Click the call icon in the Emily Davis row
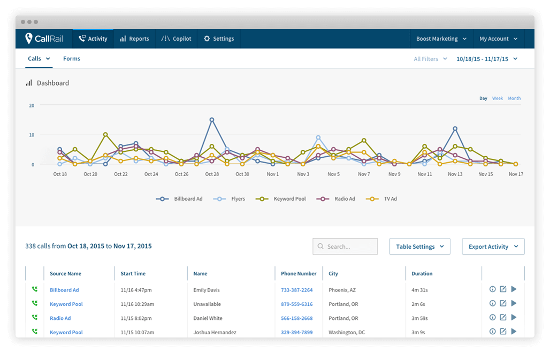The width and height of the screenshot is (550, 353). pos(35,289)
